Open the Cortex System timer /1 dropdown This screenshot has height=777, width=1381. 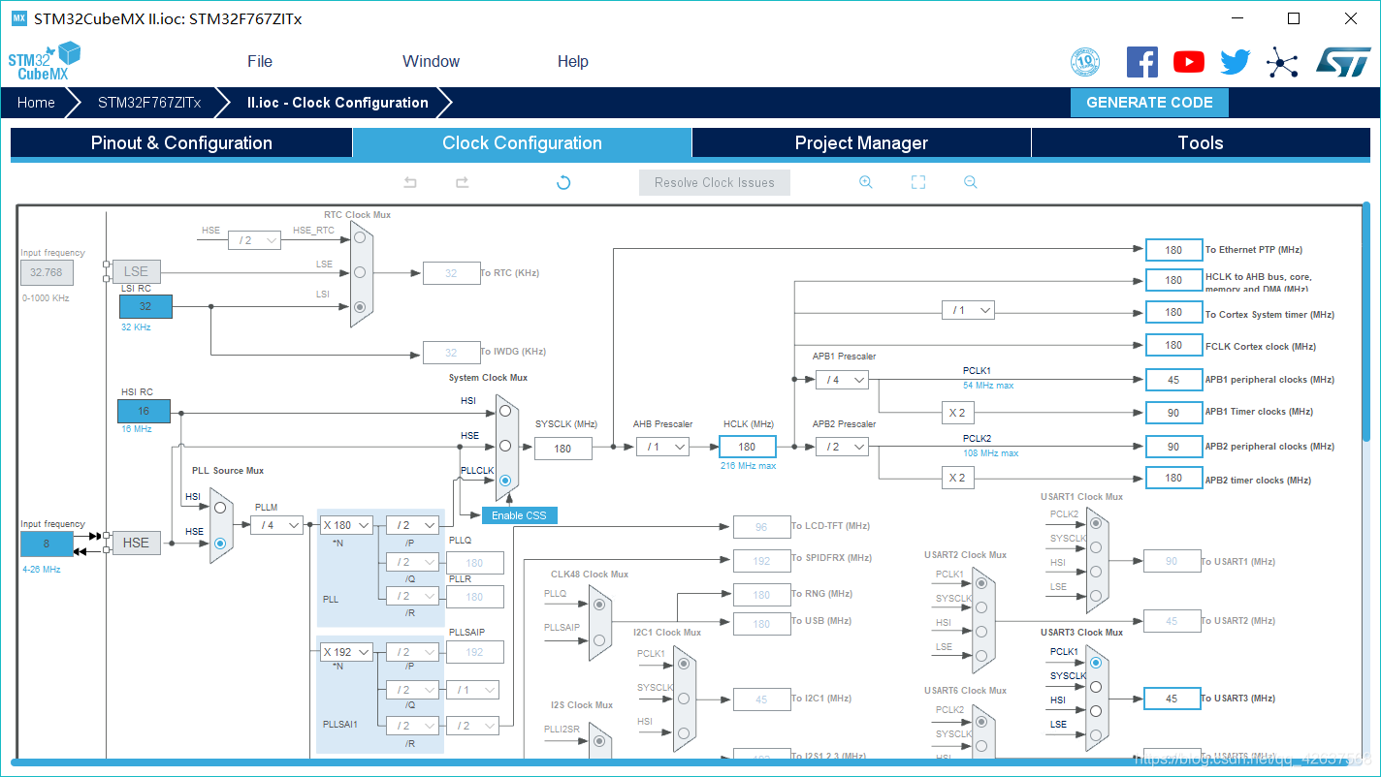tap(968, 310)
